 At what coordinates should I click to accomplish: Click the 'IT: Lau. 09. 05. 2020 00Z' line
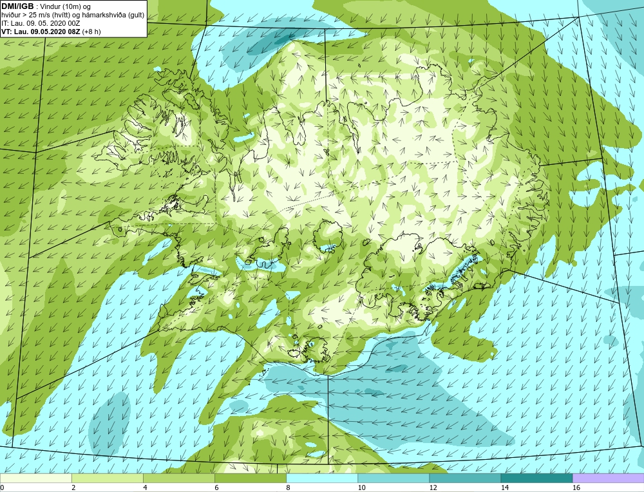pyautogui.click(x=40, y=23)
